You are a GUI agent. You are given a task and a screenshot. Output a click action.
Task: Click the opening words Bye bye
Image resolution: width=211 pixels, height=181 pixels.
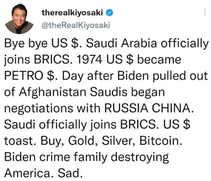[x=26, y=44]
